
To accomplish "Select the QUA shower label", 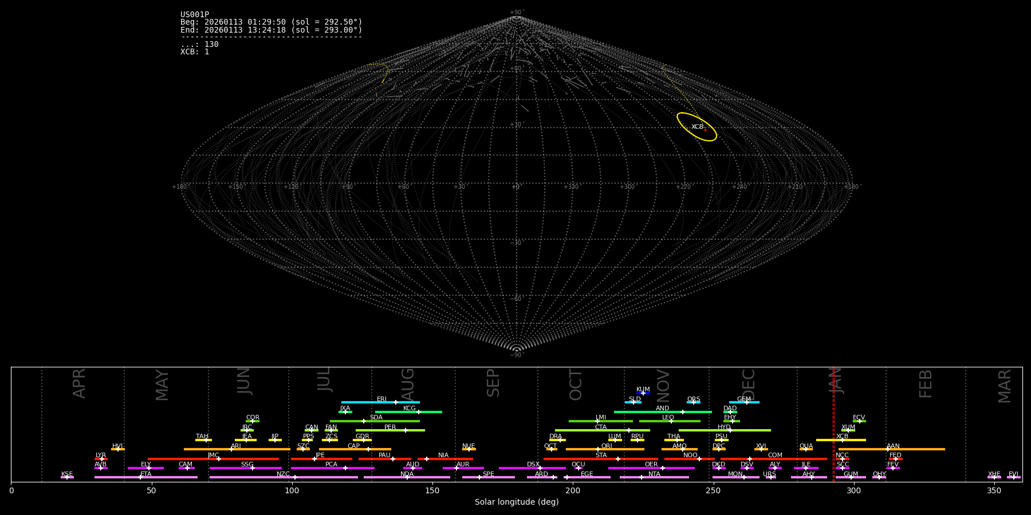I will tap(806, 446).
